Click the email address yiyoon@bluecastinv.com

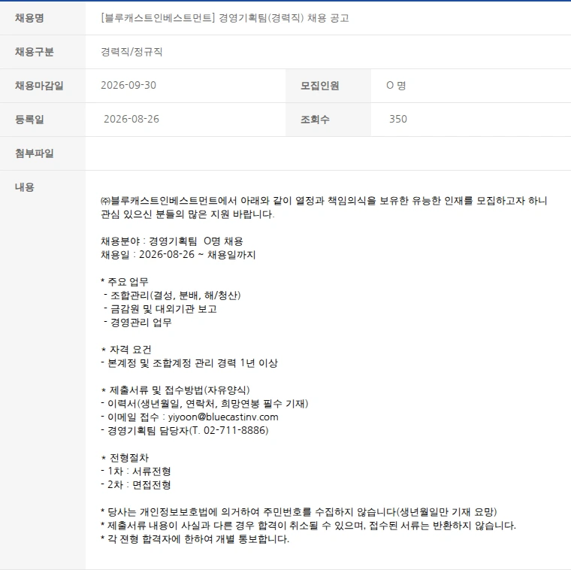(x=223, y=417)
